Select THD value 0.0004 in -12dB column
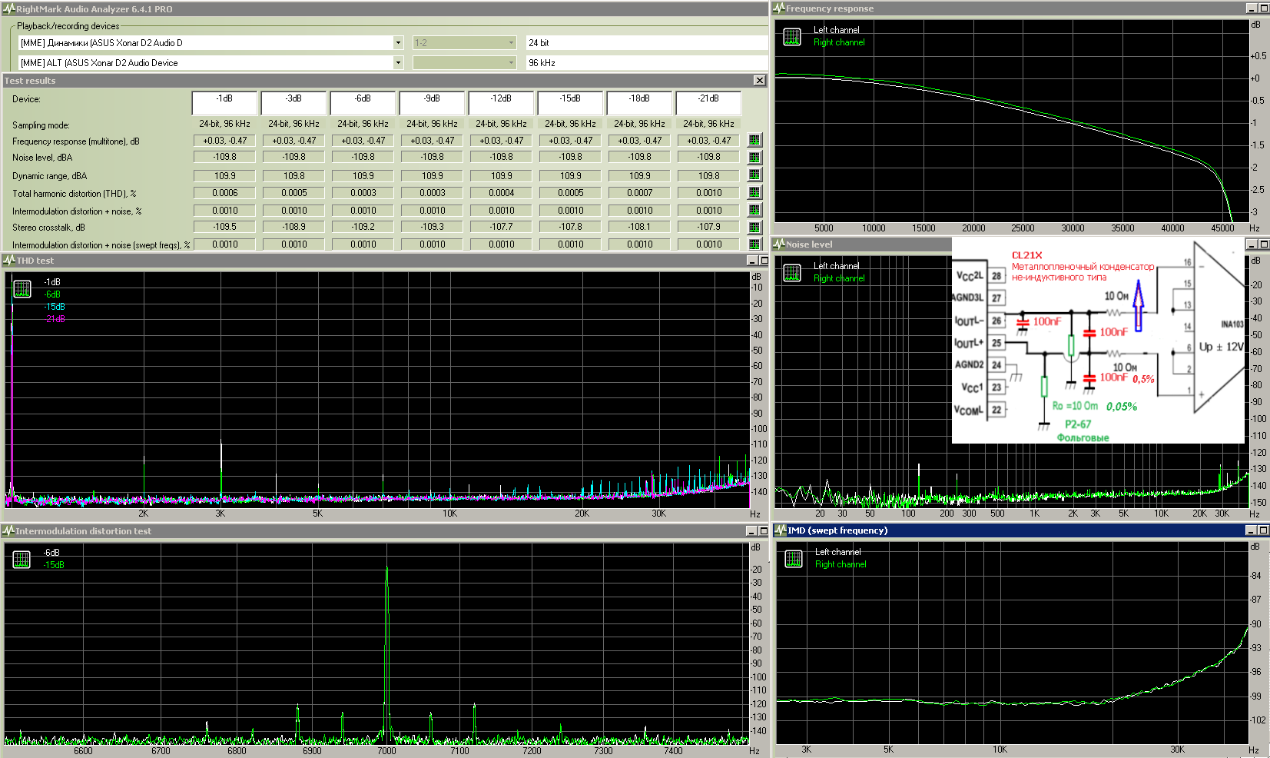 [502, 193]
